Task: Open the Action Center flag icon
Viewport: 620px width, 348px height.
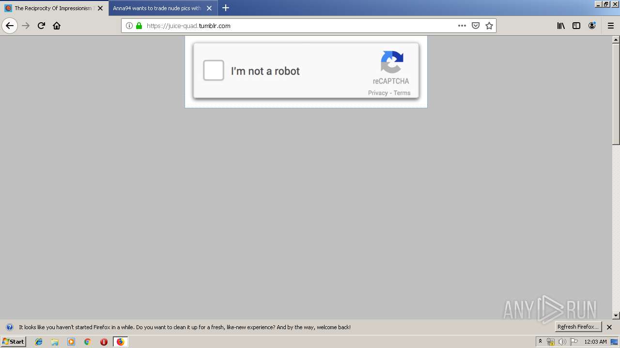Action: pyautogui.click(x=574, y=342)
